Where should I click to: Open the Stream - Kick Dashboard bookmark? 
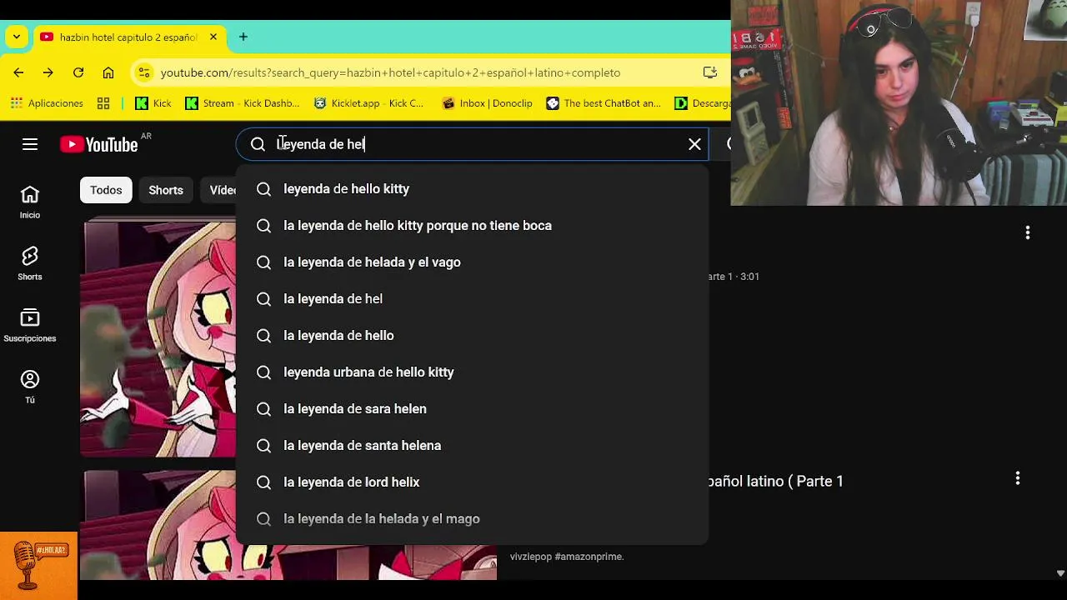tap(243, 103)
